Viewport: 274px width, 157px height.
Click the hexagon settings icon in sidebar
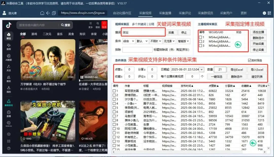[x=9, y=134]
